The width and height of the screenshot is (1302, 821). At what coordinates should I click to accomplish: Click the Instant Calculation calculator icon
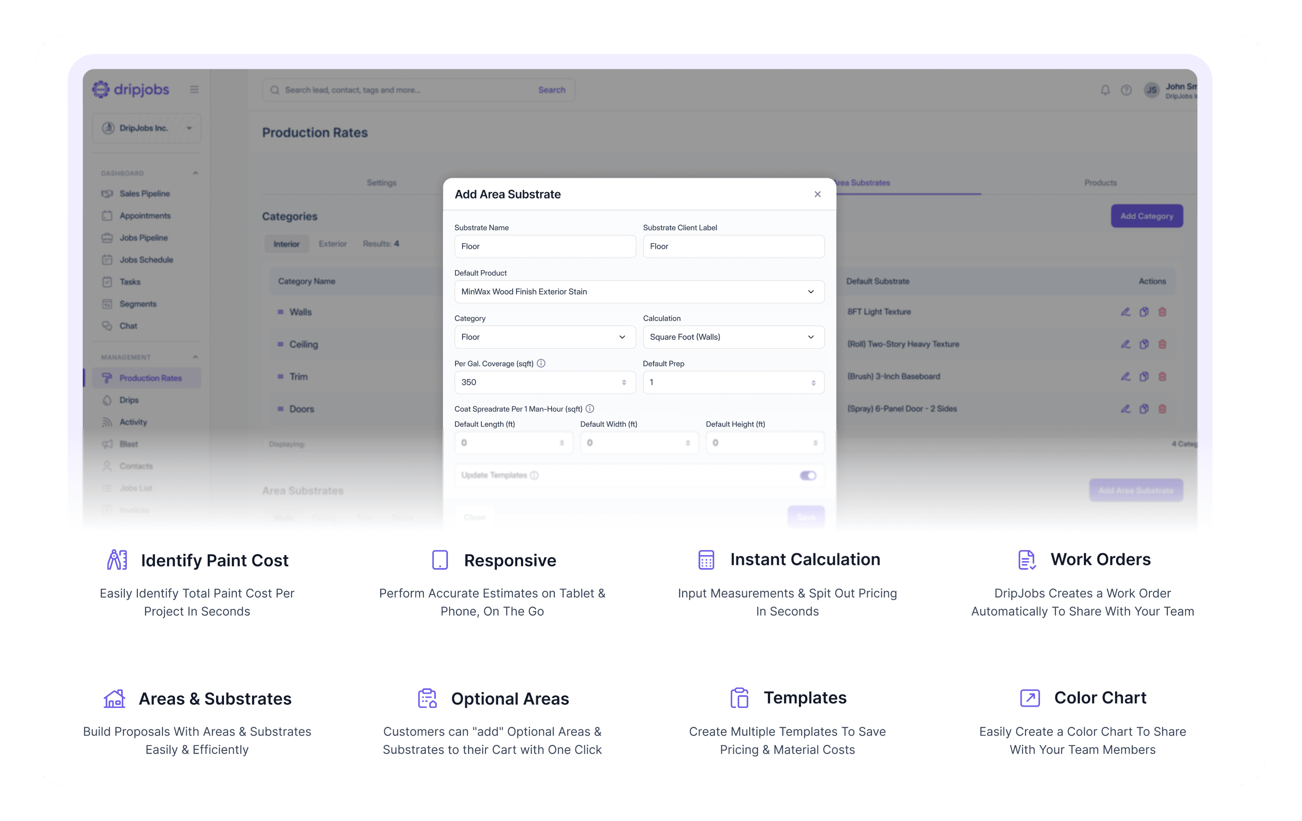click(x=706, y=560)
